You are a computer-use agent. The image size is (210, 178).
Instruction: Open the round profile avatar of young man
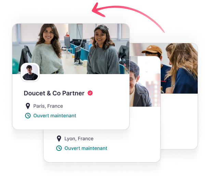click(30, 72)
